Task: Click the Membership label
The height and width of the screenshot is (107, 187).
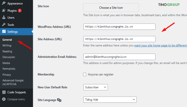Action: (x=46, y=74)
